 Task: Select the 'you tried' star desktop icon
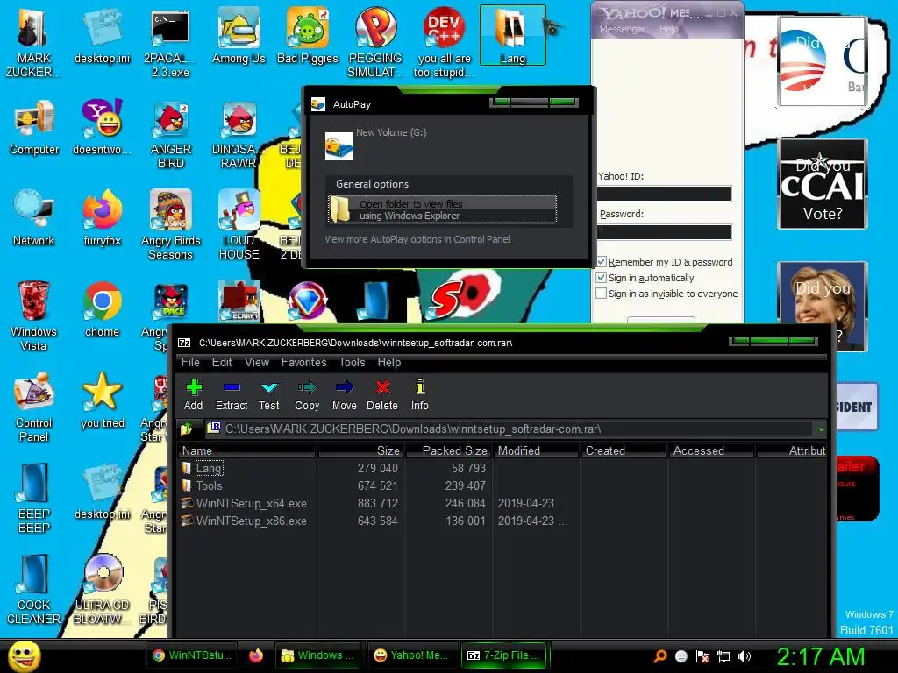click(102, 401)
